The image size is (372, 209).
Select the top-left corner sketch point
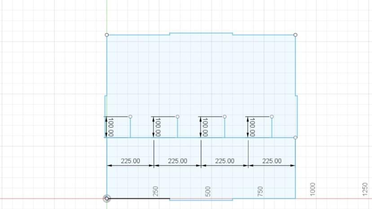coord(107,35)
